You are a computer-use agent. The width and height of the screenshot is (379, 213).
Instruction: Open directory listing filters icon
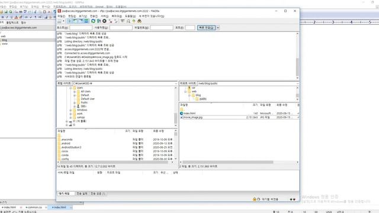pyautogui.click(x=123, y=21)
